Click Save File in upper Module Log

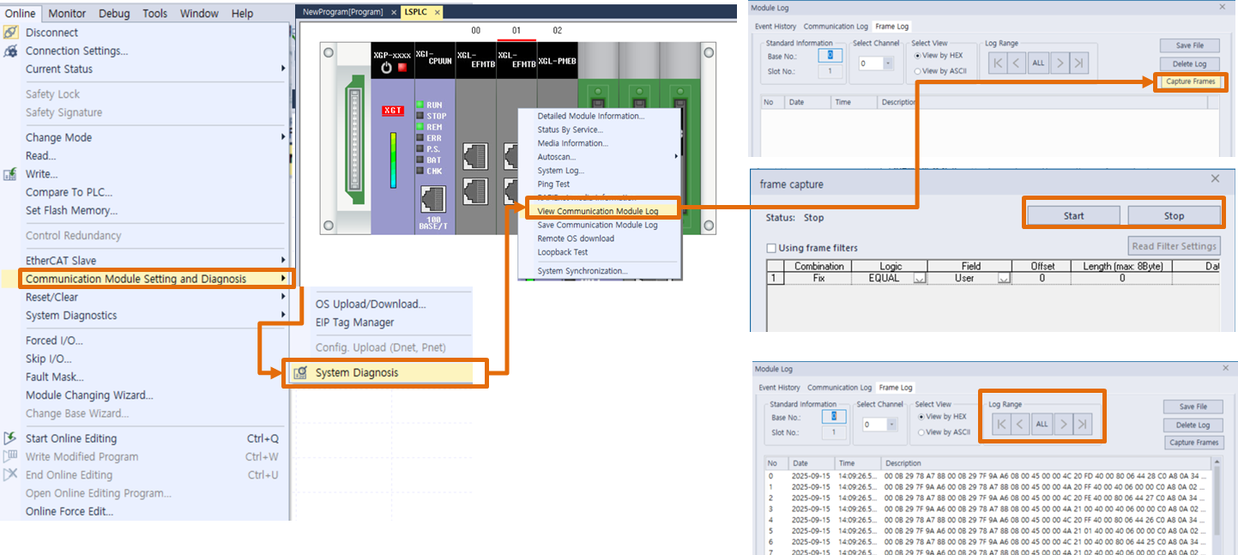(x=1190, y=45)
